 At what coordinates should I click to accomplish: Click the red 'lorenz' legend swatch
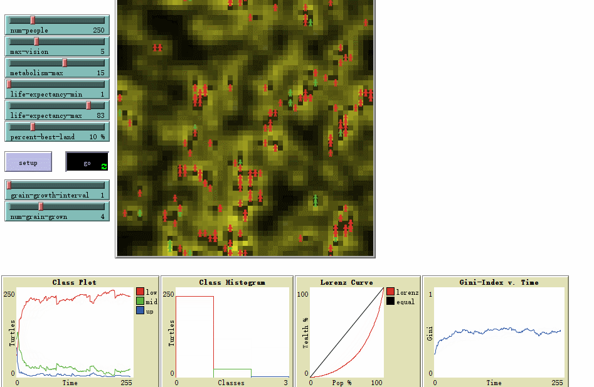[x=391, y=292]
